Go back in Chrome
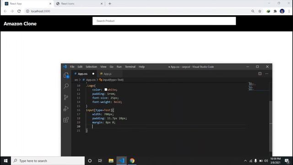 click(5, 11)
